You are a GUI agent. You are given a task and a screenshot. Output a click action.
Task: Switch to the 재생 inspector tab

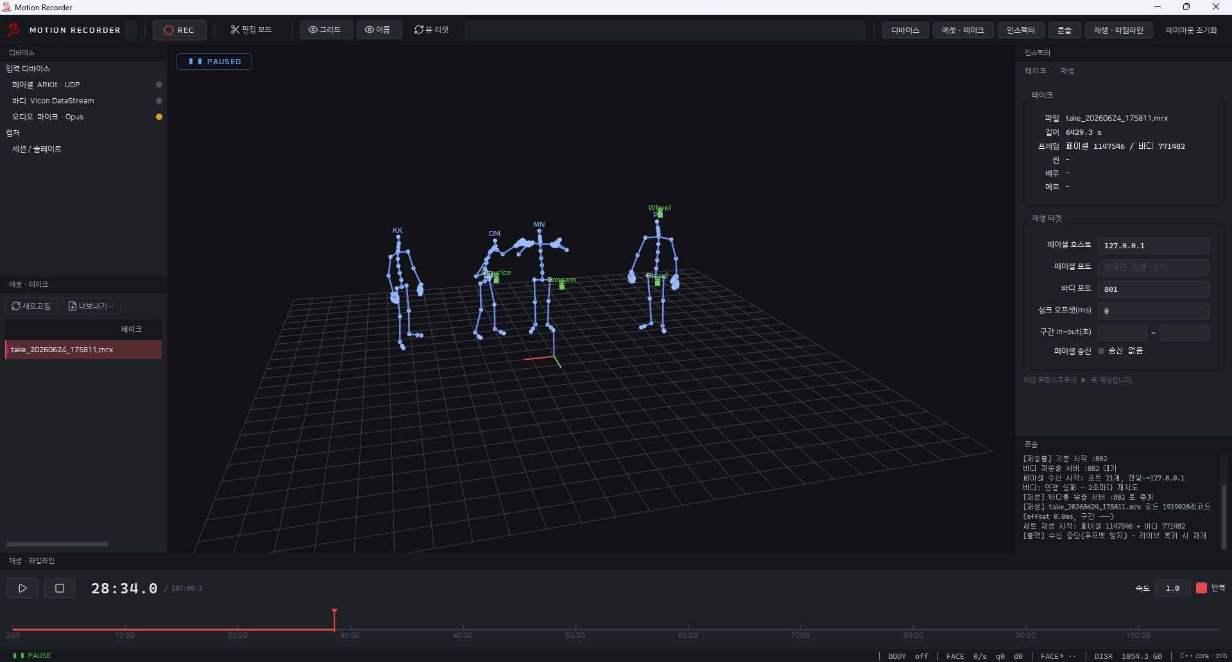click(1067, 71)
